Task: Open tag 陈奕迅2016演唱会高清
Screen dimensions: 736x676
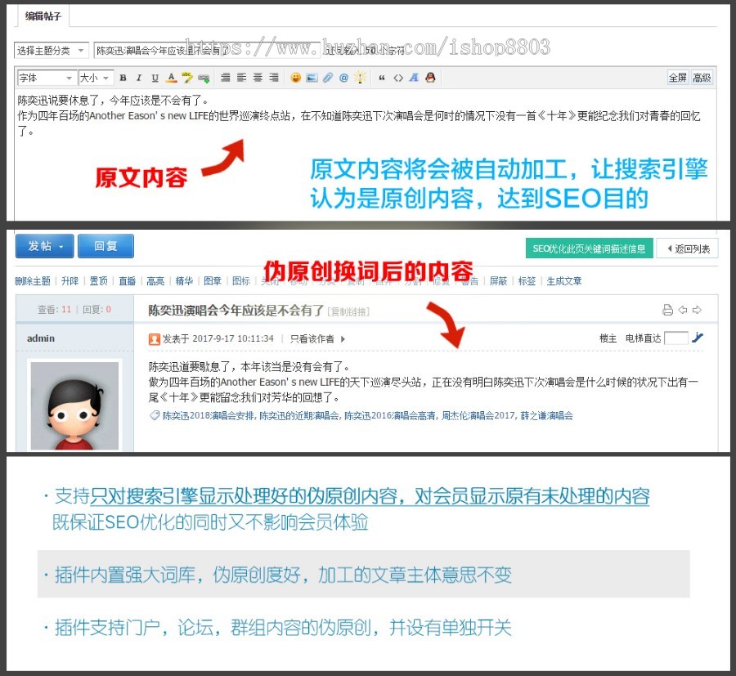Action: 389,415
